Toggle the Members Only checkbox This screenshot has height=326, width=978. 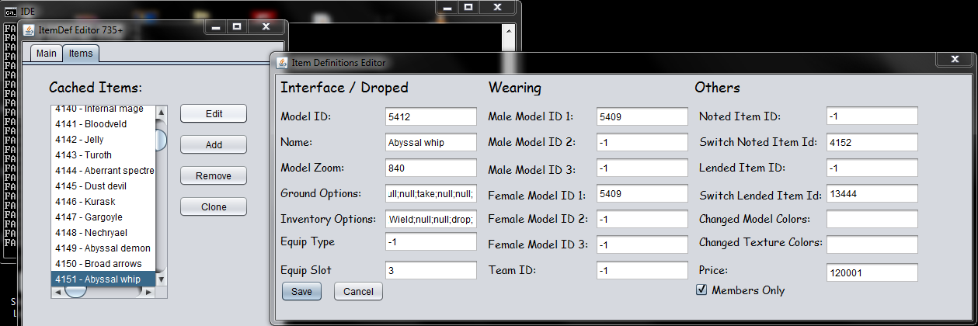tap(702, 290)
